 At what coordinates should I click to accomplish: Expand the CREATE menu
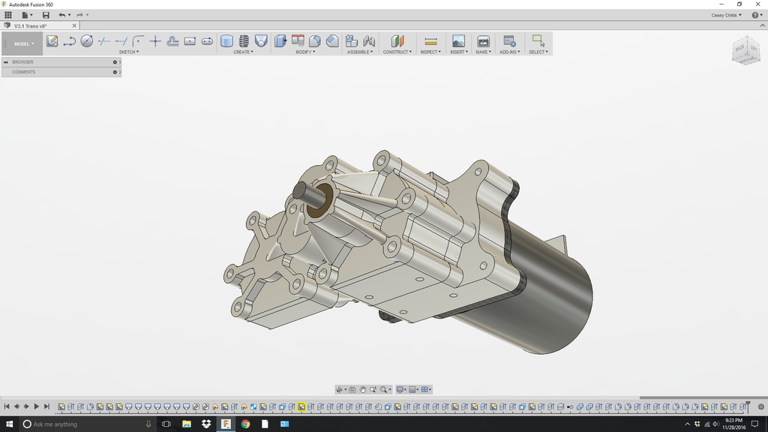pos(243,52)
